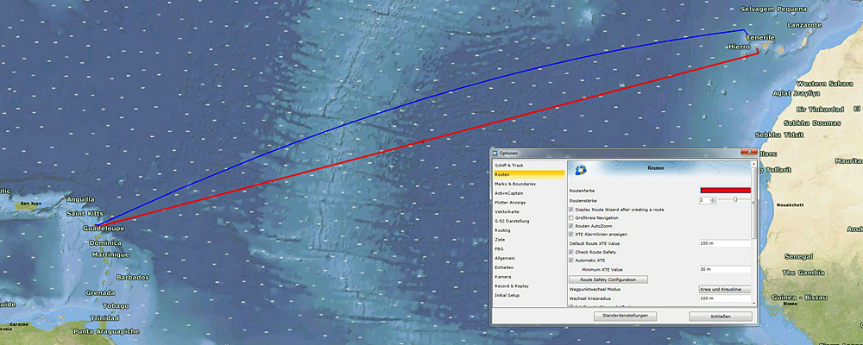Select Schiff & Track category

(x=509, y=165)
